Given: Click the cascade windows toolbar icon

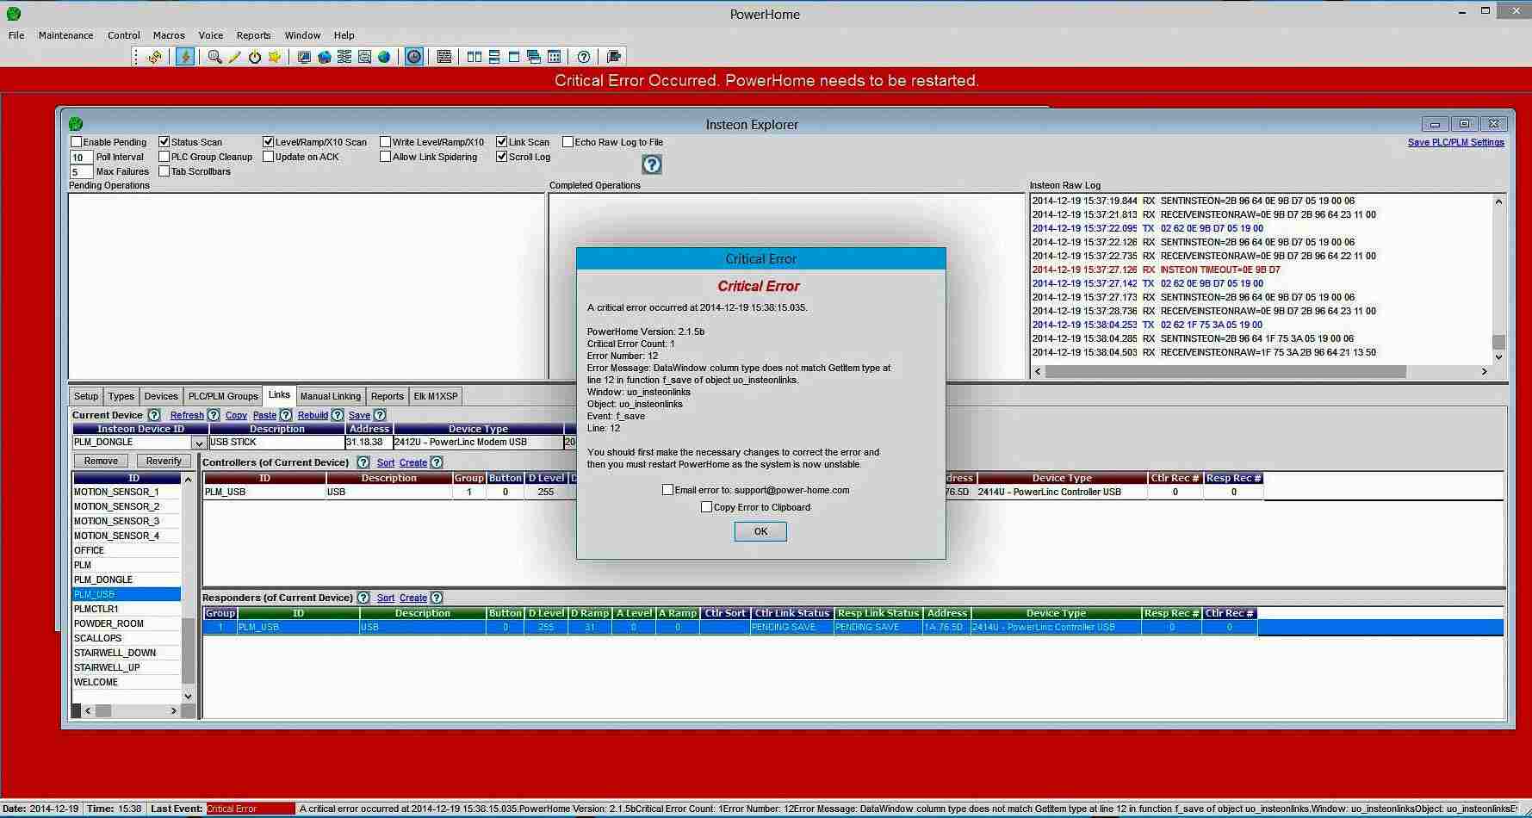Looking at the screenshot, I should click(534, 57).
